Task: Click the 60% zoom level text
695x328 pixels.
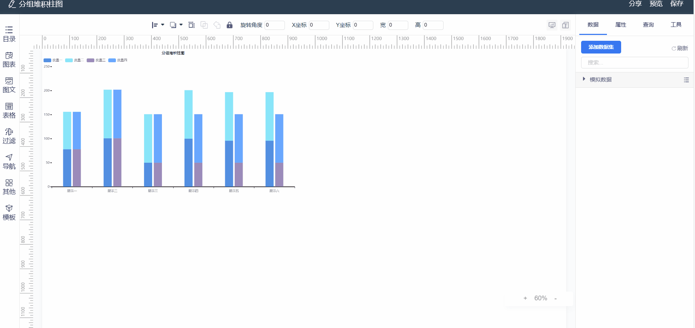Action: point(541,298)
